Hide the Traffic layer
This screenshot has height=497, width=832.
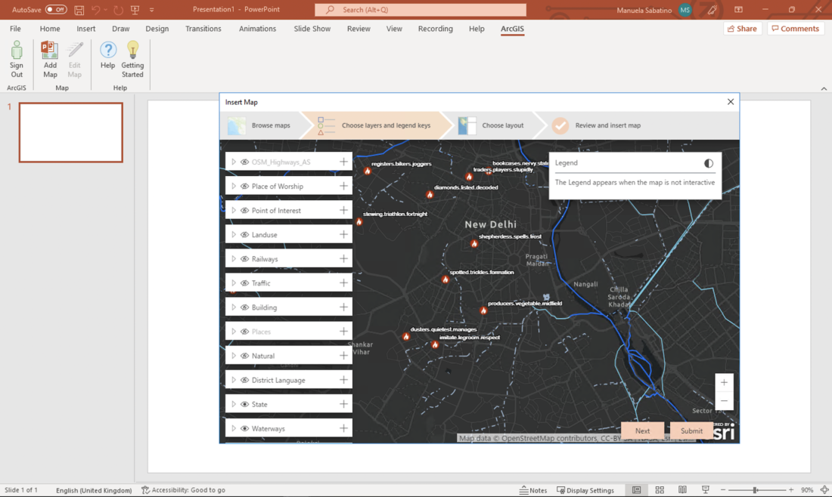(244, 283)
